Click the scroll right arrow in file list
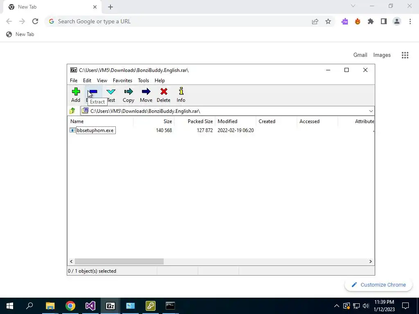 370,261
